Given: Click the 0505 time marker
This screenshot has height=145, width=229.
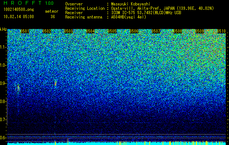Looking at the screenshot, I should click(x=112, y=31).
